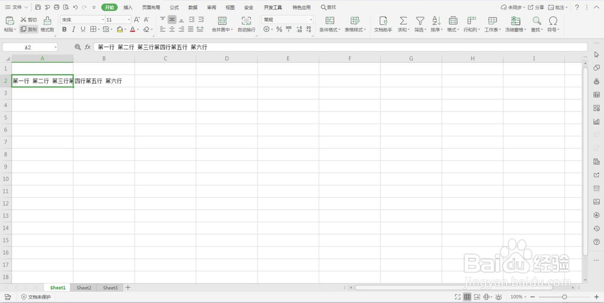The width and height of the screenshot is (604, 303).
Task: Click the Format Painter (格式刷) icon
Action: pyautogui.click(x=47, y=20)
